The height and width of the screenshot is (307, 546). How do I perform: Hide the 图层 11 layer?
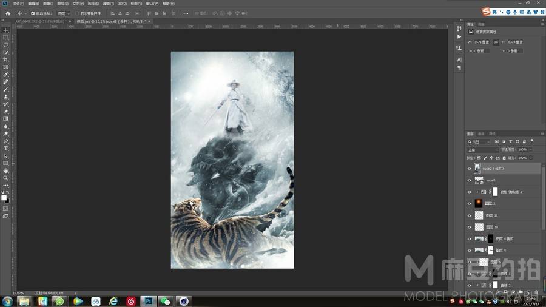point(469,215)
